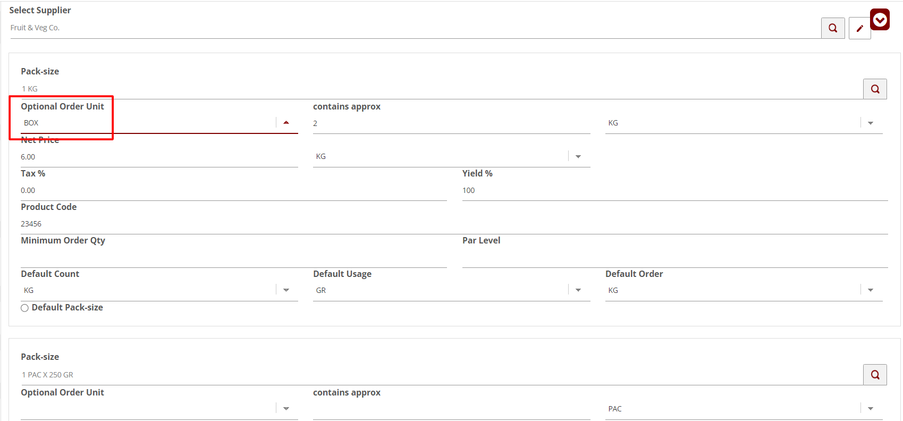Expand the Default Order dropdown
This screenshot has height=421, width=903.
(870, 290)
